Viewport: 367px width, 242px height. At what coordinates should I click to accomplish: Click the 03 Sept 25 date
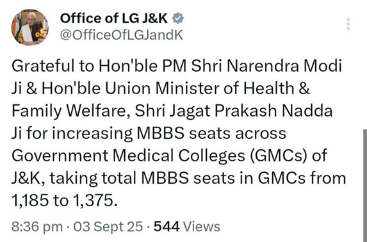(x=108, y=227)
